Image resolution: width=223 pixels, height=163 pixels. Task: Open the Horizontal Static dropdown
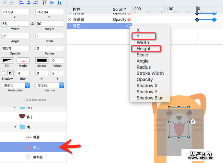click(16, 85)
